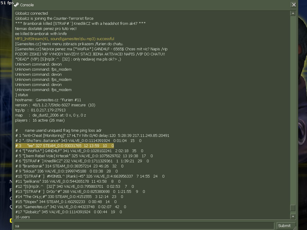
Task: Click the Steam icon in Console title bar
Action: coord(16,5)
